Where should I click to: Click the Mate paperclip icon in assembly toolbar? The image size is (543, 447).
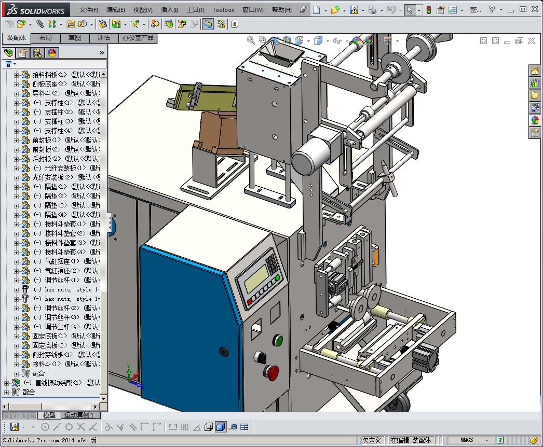[x=40, y=24]
